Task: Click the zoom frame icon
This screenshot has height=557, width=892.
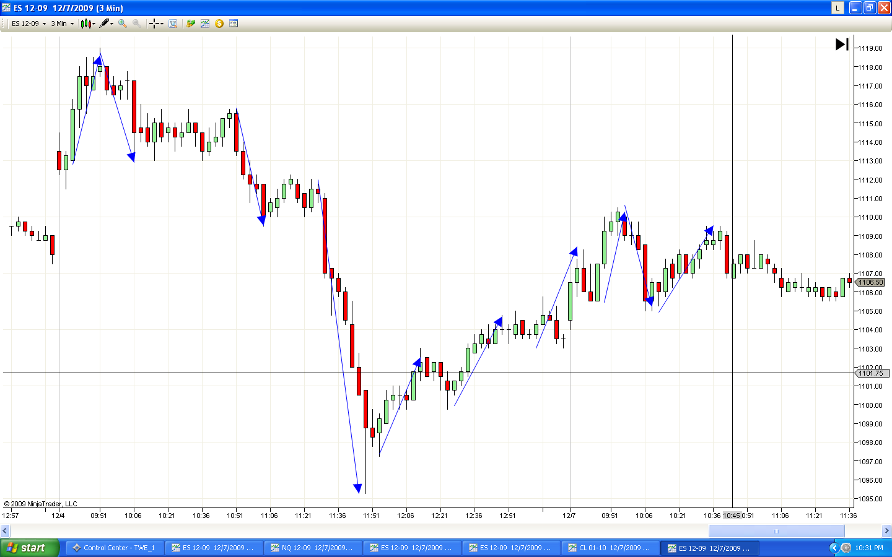Action: (173, 24)
